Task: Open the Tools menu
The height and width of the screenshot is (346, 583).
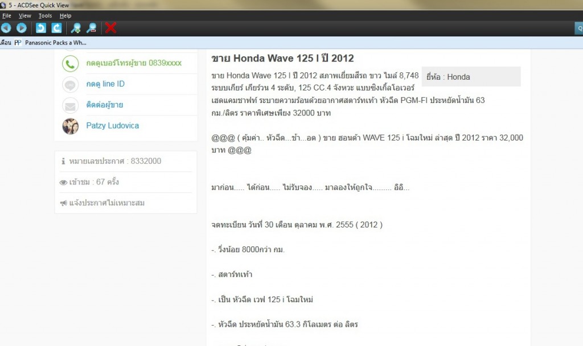Action: click(45, 15)
